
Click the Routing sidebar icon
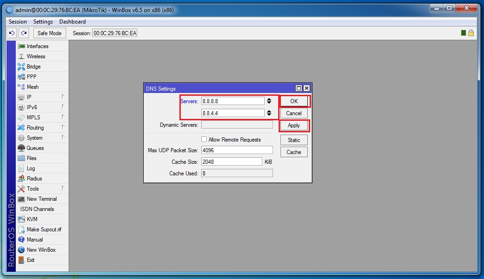[x=21, y=128]
